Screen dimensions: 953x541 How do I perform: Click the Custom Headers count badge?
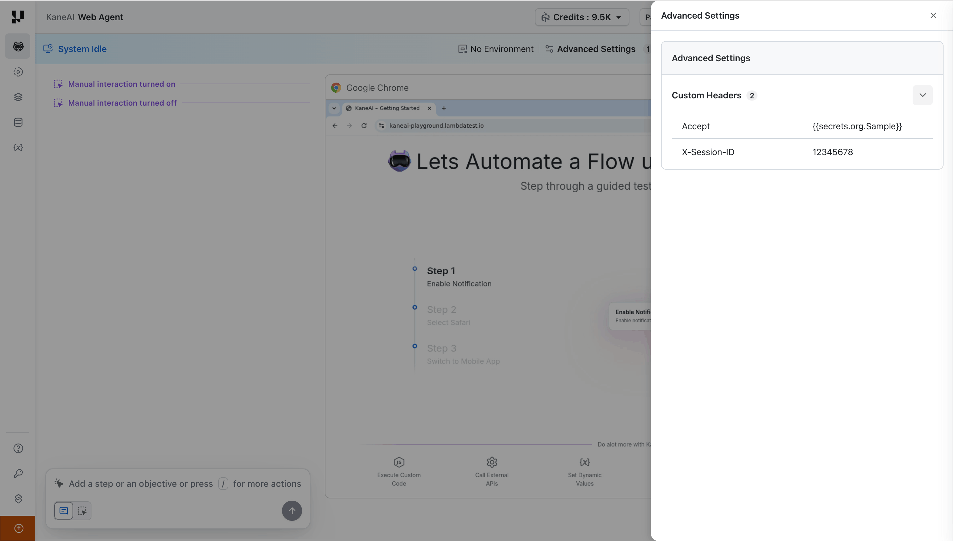(751, 96)
